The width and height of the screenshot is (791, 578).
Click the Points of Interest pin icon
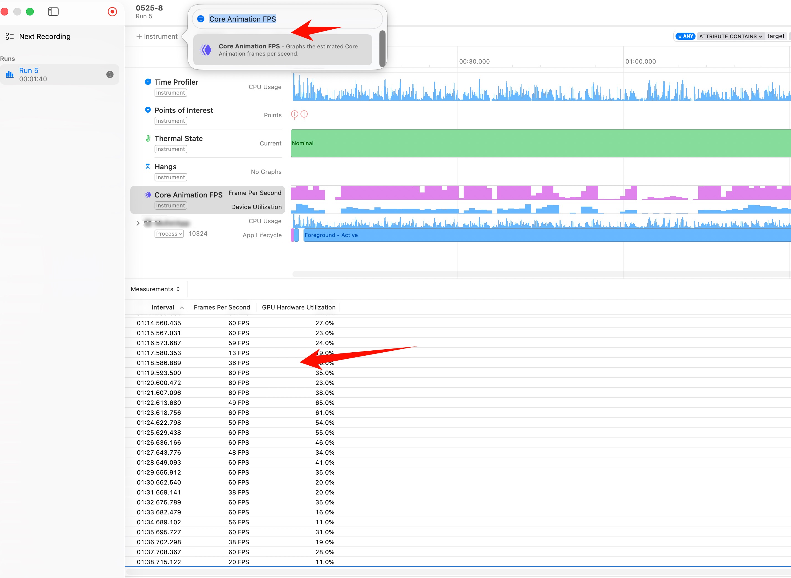148,110
